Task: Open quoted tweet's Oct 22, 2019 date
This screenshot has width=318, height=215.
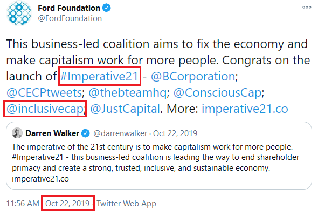Action: click(x=175, y=133)
